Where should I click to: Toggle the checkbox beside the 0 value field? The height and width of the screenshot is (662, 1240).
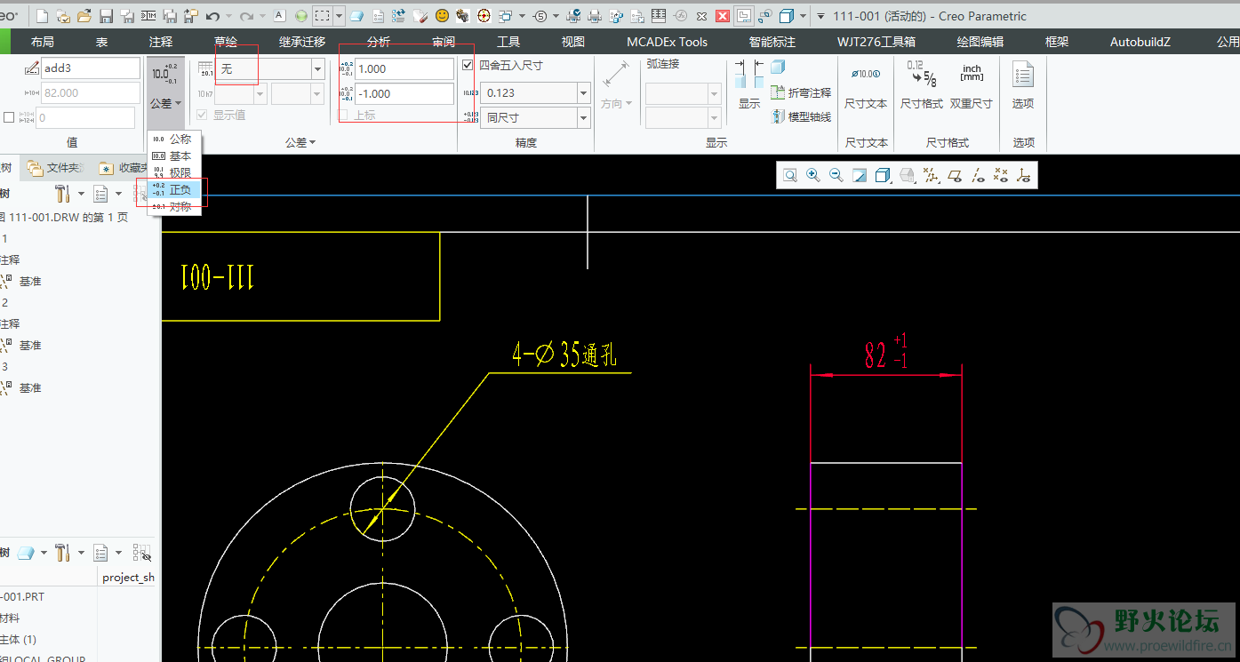pos(9,117)
